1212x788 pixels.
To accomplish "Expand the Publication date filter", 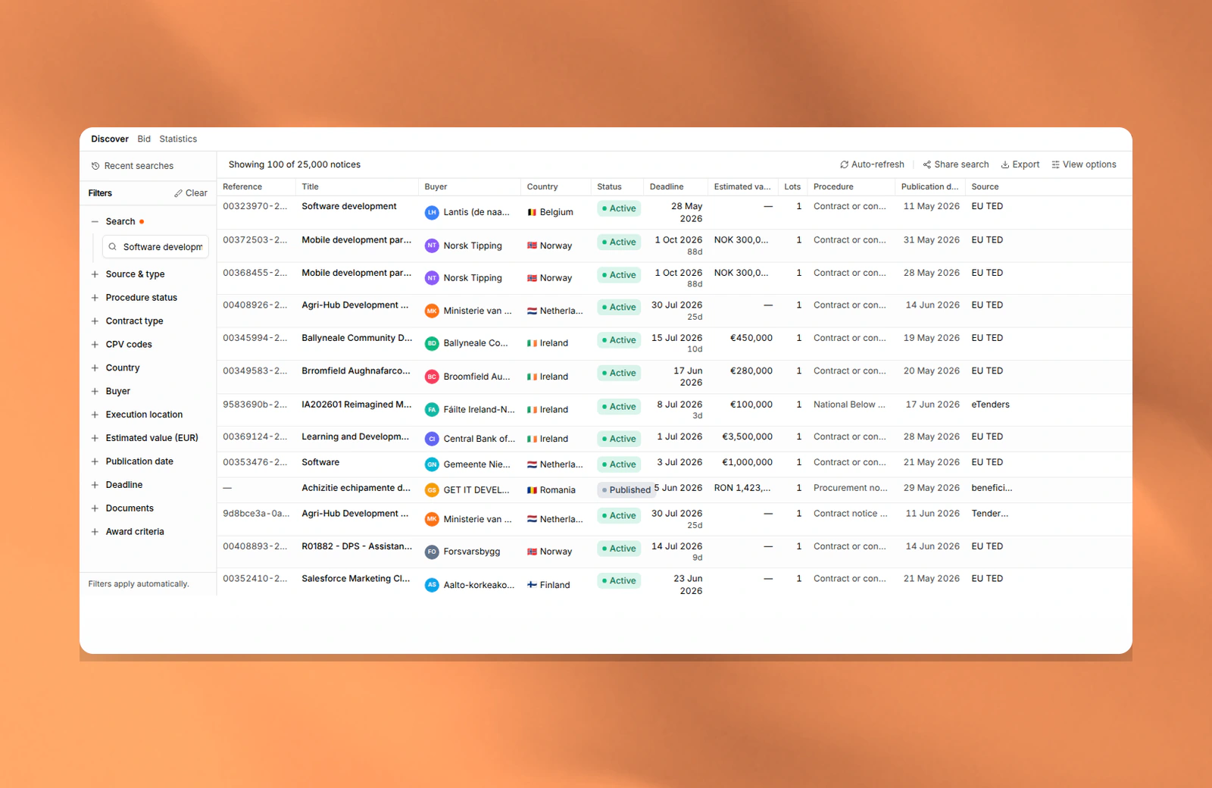I will pyautogui.click(x=95, y=461).
